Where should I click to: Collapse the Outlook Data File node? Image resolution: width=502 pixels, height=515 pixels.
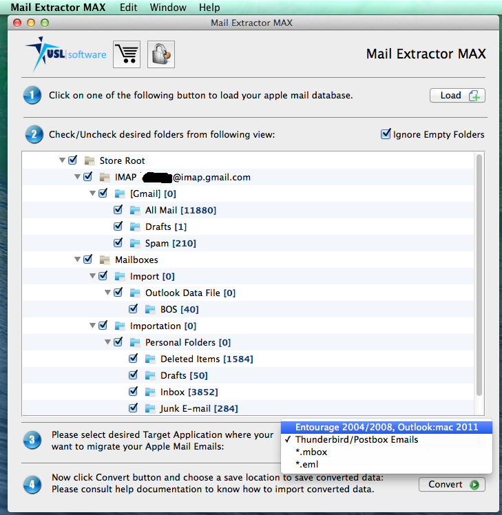pyautogui.click(x=107, y=293)
